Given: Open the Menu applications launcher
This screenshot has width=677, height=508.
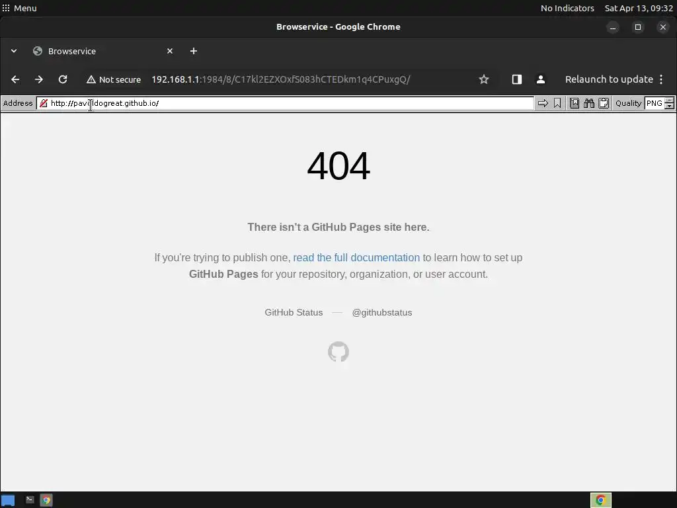Looking at the screenshot, I should [x=19, y=8].
